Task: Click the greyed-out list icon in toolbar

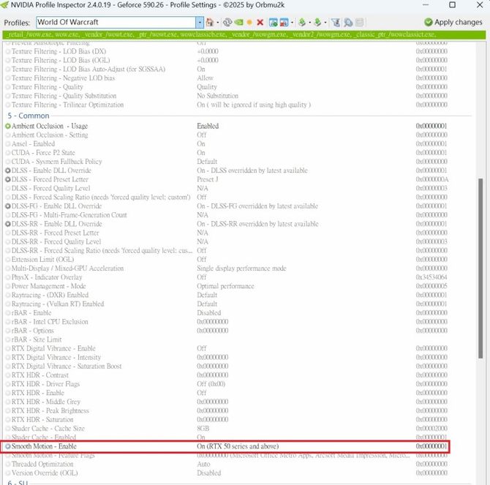Action: (x=359, y=22)
